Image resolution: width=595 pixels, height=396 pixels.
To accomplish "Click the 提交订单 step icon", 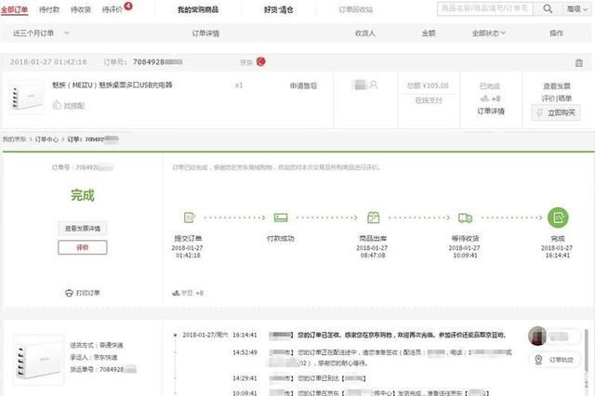I will [189, 218].
